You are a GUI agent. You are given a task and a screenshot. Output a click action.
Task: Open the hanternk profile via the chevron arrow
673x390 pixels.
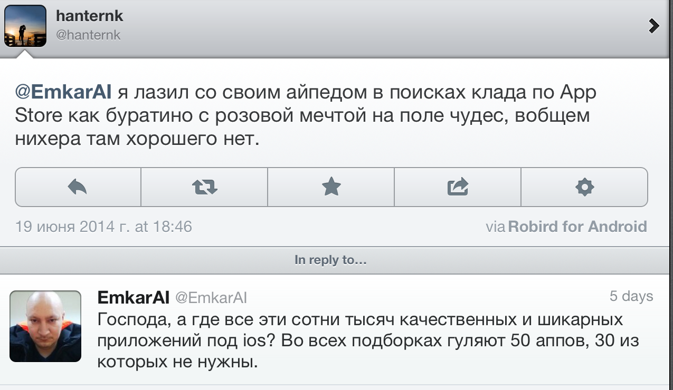pyautogui.click(x=654, y=26)
